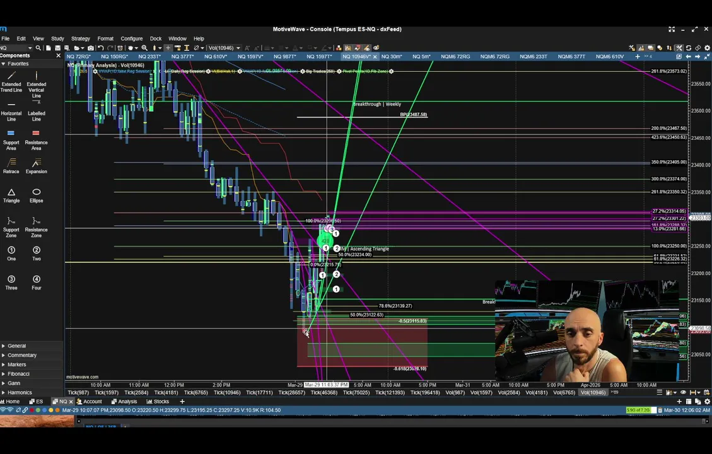712x454 pixels.
Task: Select wave label Two
Action: tap(37, 253)
